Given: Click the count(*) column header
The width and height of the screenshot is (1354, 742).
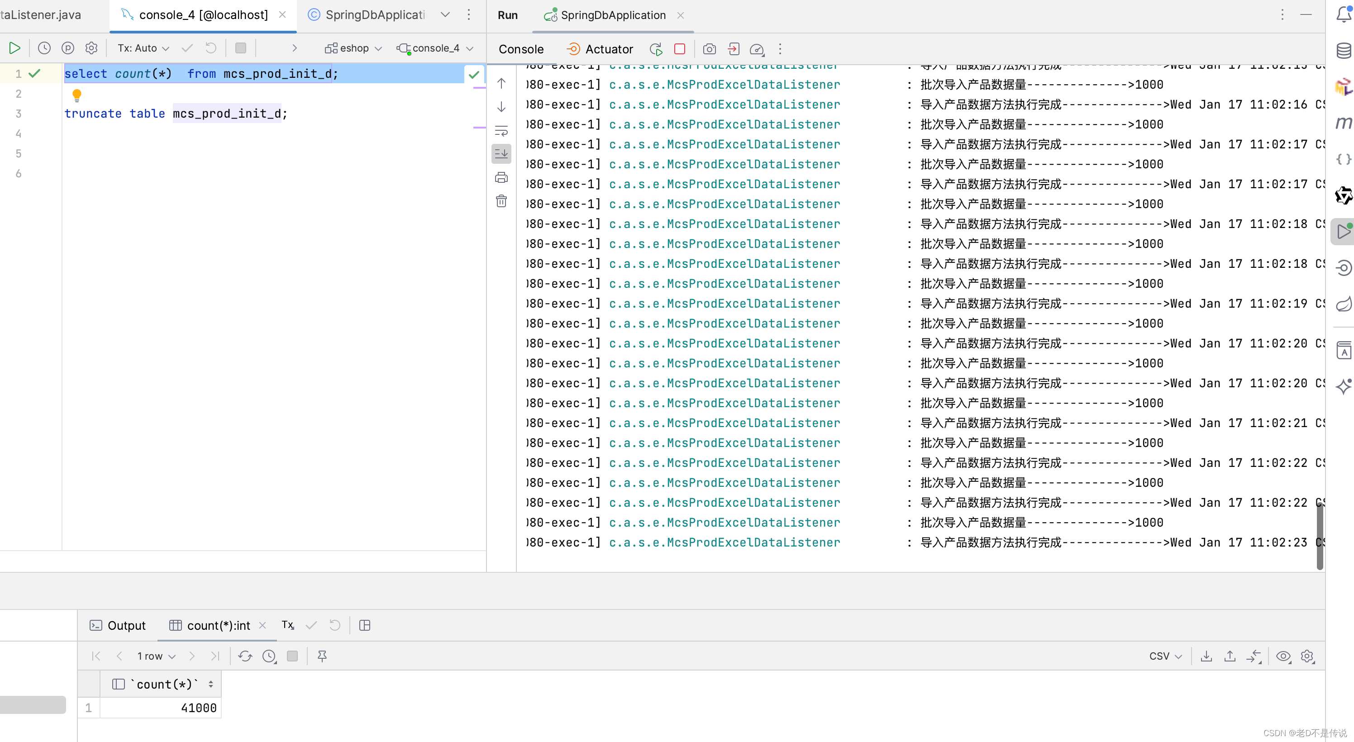Looking at the screenshot, I should 164,684.
